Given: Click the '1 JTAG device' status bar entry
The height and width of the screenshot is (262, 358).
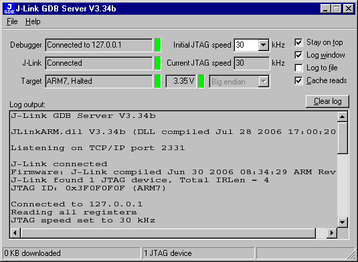Looking at the screenshot, I should click(199, 253).
